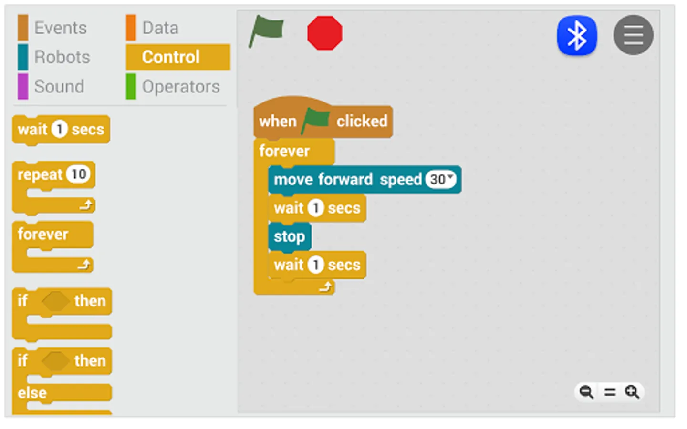Click the green flag run button

click(x=266, y=31)
